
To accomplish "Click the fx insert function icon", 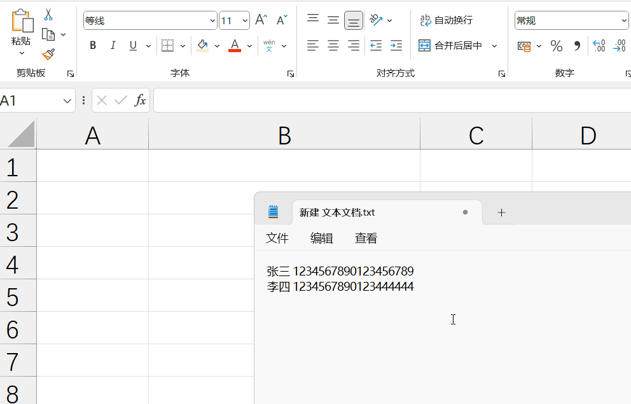I will pos(140,100).
